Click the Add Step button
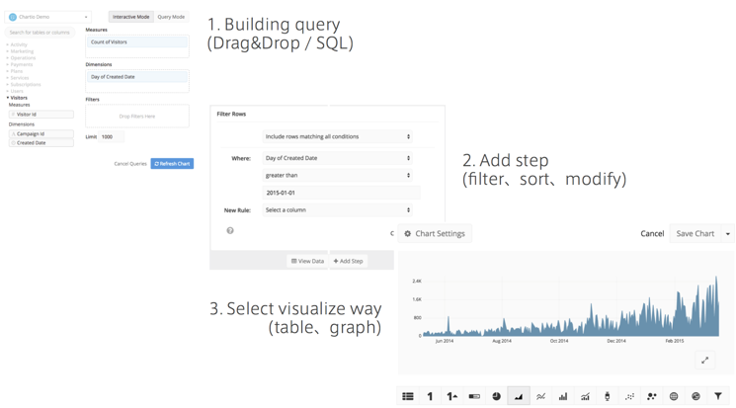The image size is (736, 408). pyautogui.click(x=348, y=261)
